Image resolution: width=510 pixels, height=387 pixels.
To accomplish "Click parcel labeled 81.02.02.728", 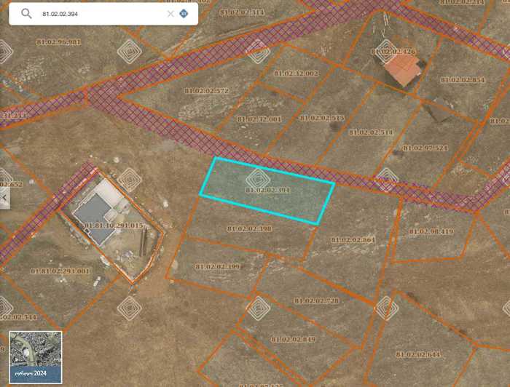I will (316, 300).
